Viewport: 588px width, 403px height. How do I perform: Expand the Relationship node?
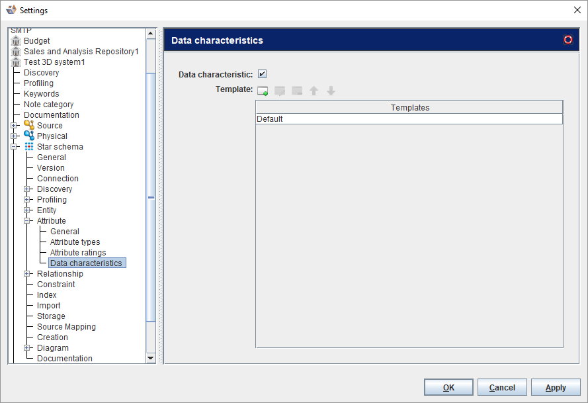26,273
